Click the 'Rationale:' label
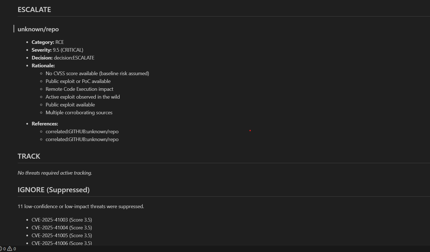The height and width of the screenshot is (252, 430). pos(43,66)
